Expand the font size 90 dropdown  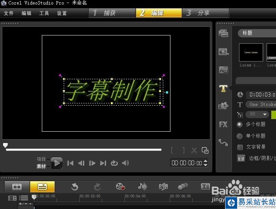click(x=265, y=114)
